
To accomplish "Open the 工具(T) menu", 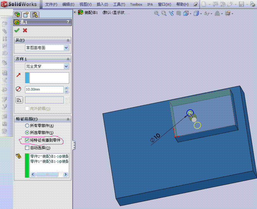I will click(119, 4).
